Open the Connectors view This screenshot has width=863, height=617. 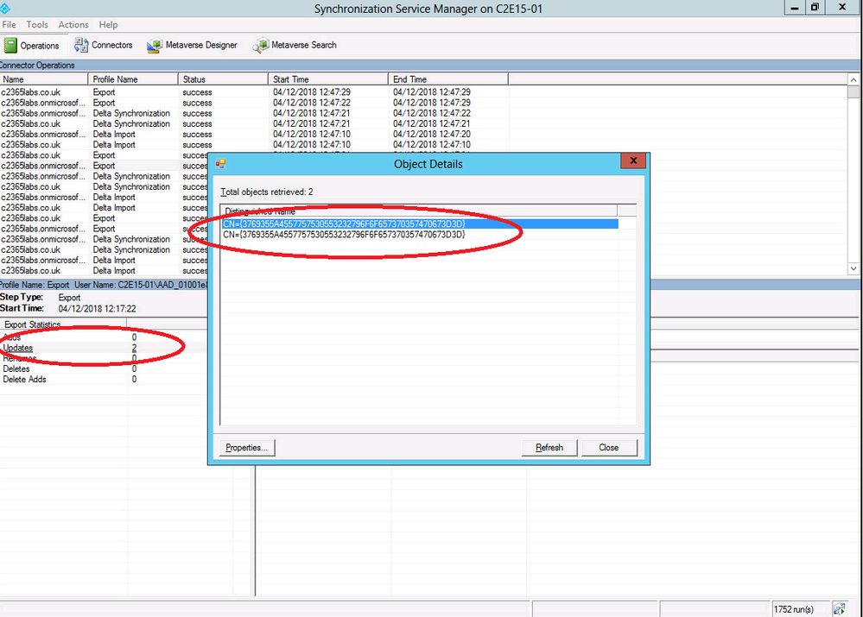coord(104,45)
